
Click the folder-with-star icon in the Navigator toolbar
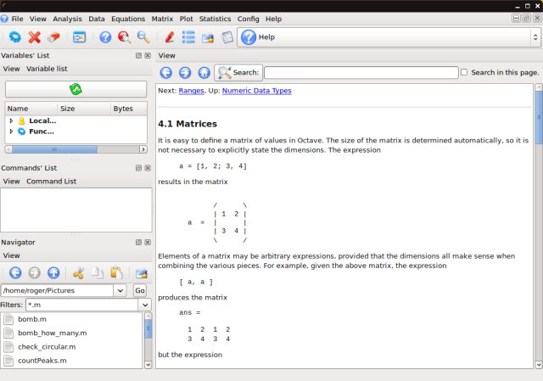coord(142,273)
